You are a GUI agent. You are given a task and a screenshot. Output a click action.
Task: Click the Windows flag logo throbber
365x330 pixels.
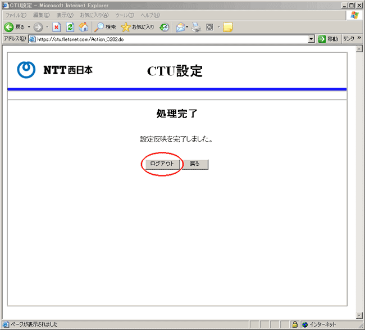pyautogui.click(x=354, y=15)
